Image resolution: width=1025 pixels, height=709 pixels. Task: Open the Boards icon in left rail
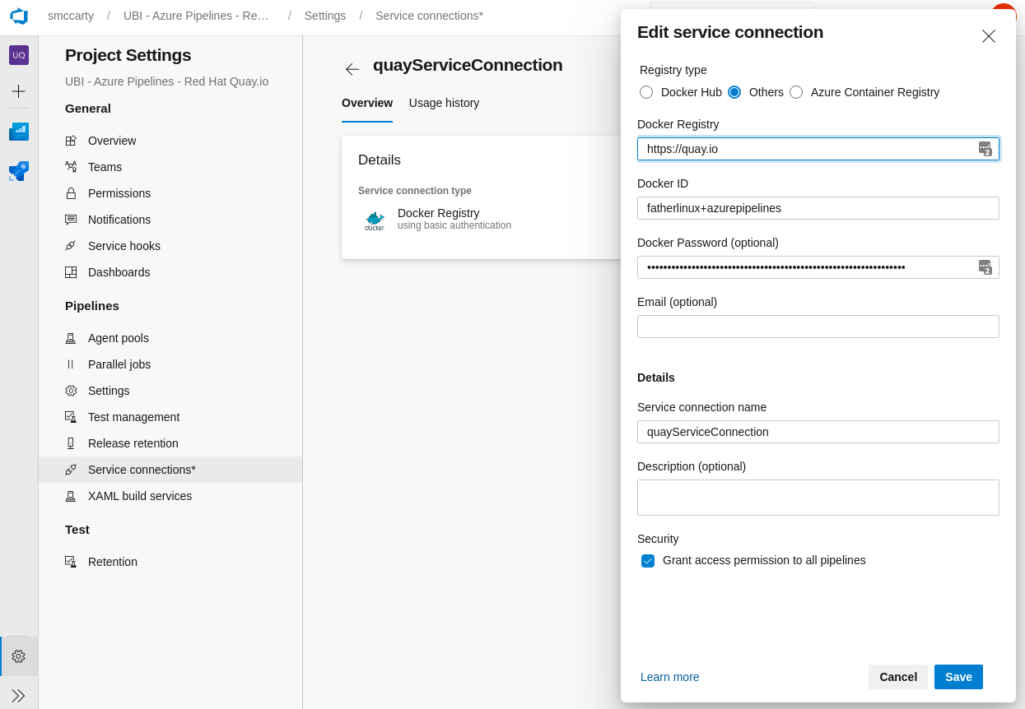(x=19, y=132)
